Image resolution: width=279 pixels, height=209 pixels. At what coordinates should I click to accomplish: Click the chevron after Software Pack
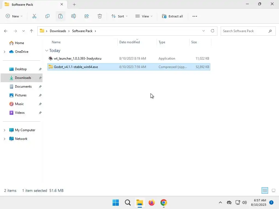pos(95,31)
